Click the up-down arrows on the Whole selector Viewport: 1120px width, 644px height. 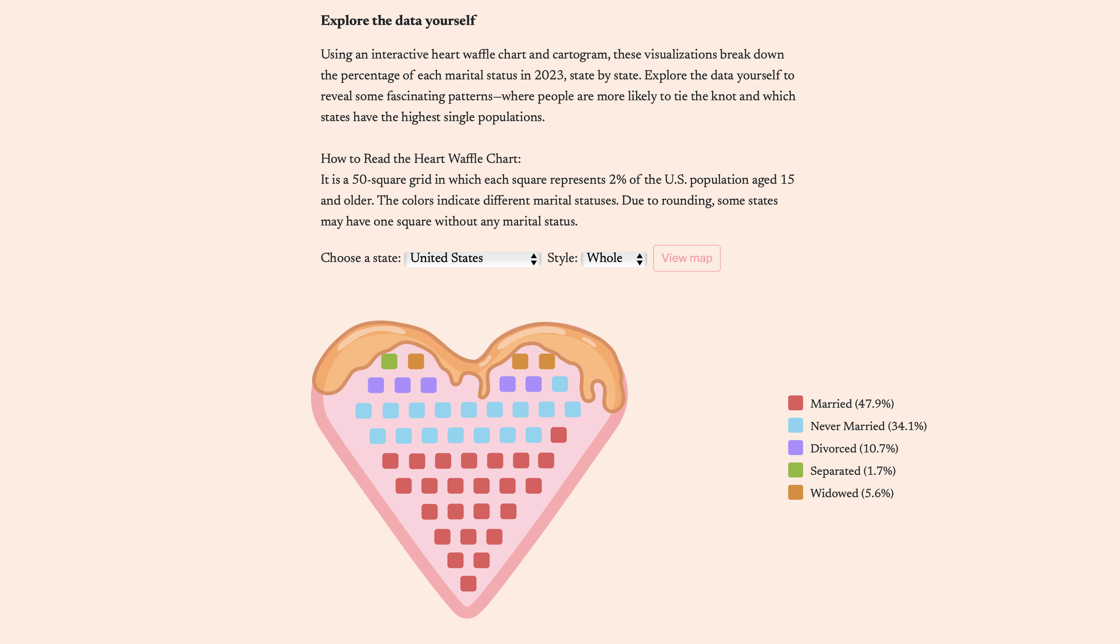coord(639,259)
